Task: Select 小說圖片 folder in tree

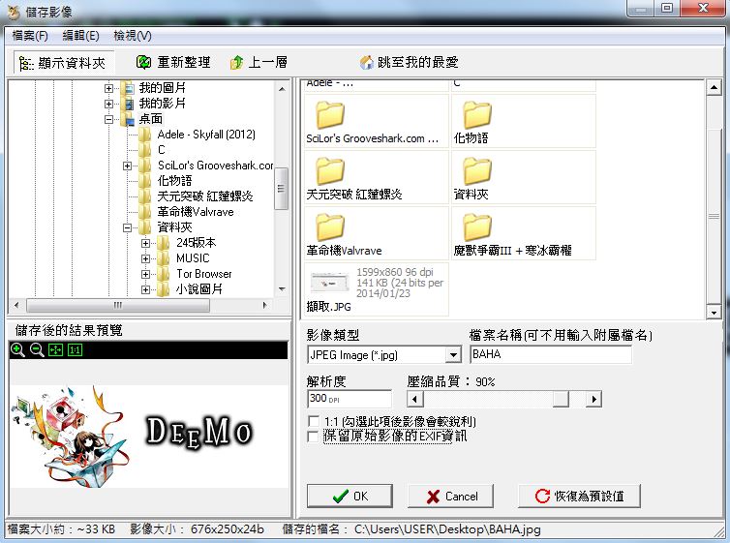Action: pos(199,289)
